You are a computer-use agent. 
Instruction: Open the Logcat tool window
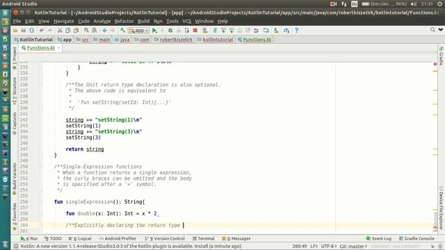pyautogui.click(x=81, y=239)
